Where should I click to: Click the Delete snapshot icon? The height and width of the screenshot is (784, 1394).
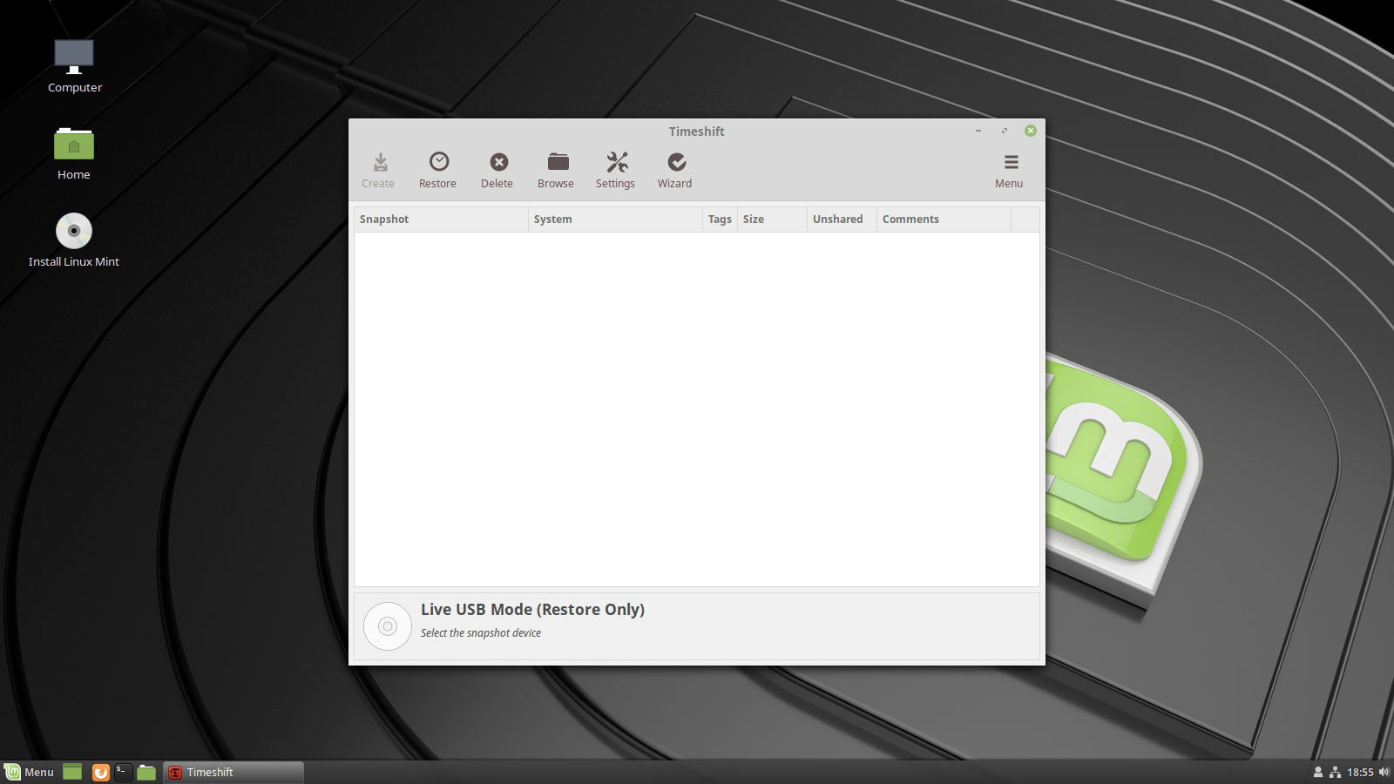[x=497, y=171]
